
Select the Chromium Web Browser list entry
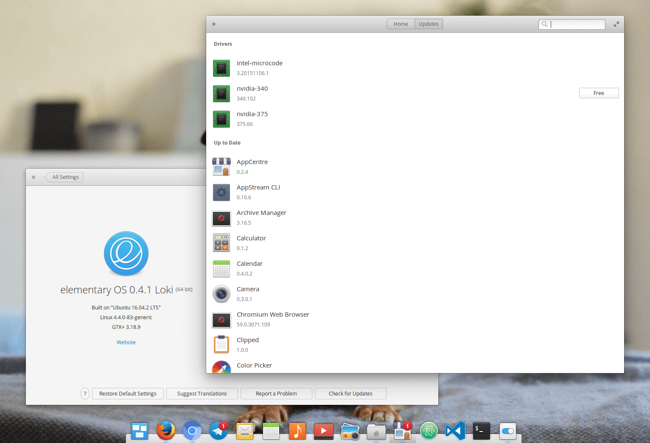[415, 320]
